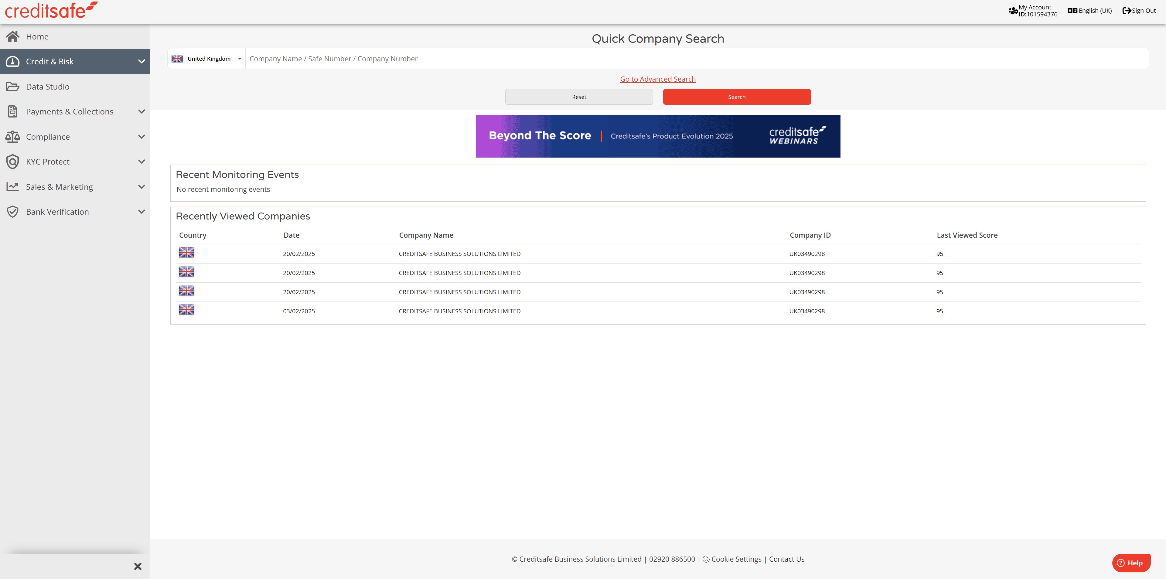The image size is (1166, 579).
Task: Click the Data Studio folder icon
Action: coord(13,87)
